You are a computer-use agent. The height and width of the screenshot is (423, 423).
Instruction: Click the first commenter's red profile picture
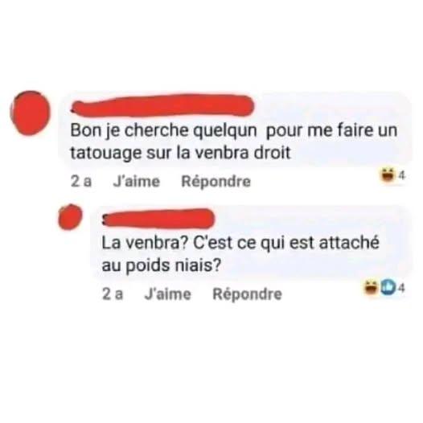point(31,113)
